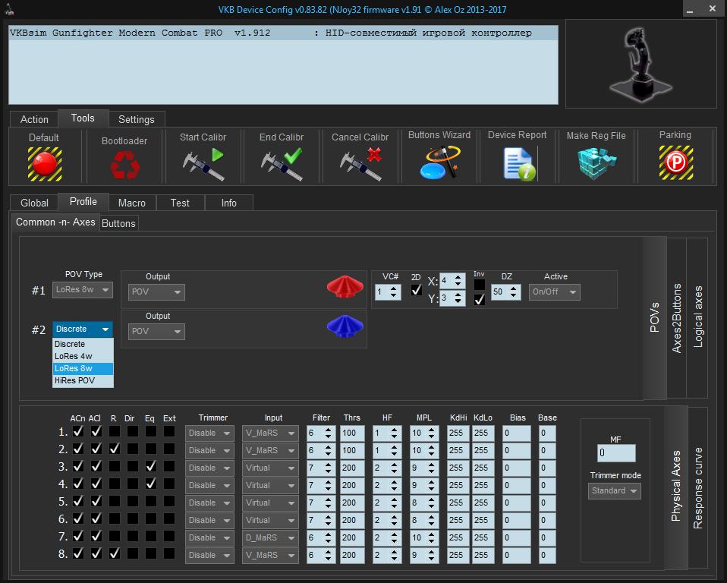Image resolution: width=727 pixels, height=583 pixels.
Task: Click the Default red button icon
Action: [x=45, y=164]
